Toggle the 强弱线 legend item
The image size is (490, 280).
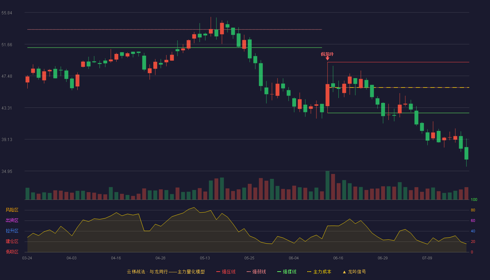tap(256, 272)
